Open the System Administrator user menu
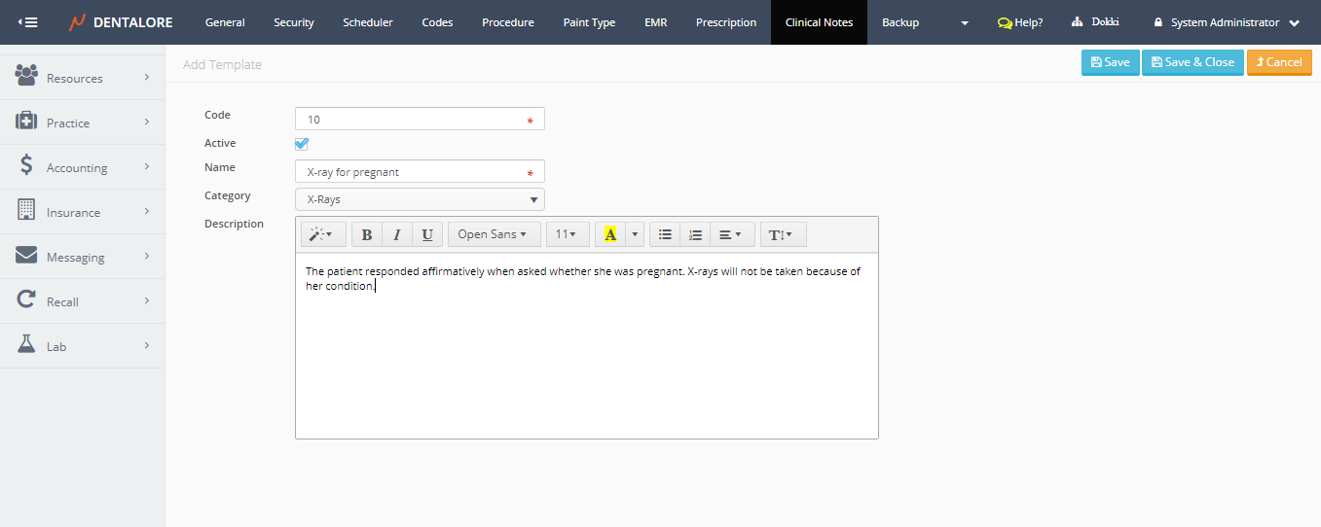Screen dimensions: 1321x527 pos(1225,22)
